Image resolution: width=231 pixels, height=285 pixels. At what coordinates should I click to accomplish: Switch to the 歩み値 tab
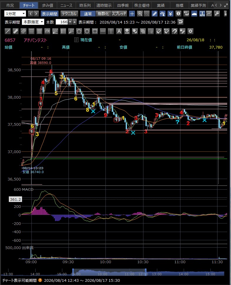pos(48,6)
